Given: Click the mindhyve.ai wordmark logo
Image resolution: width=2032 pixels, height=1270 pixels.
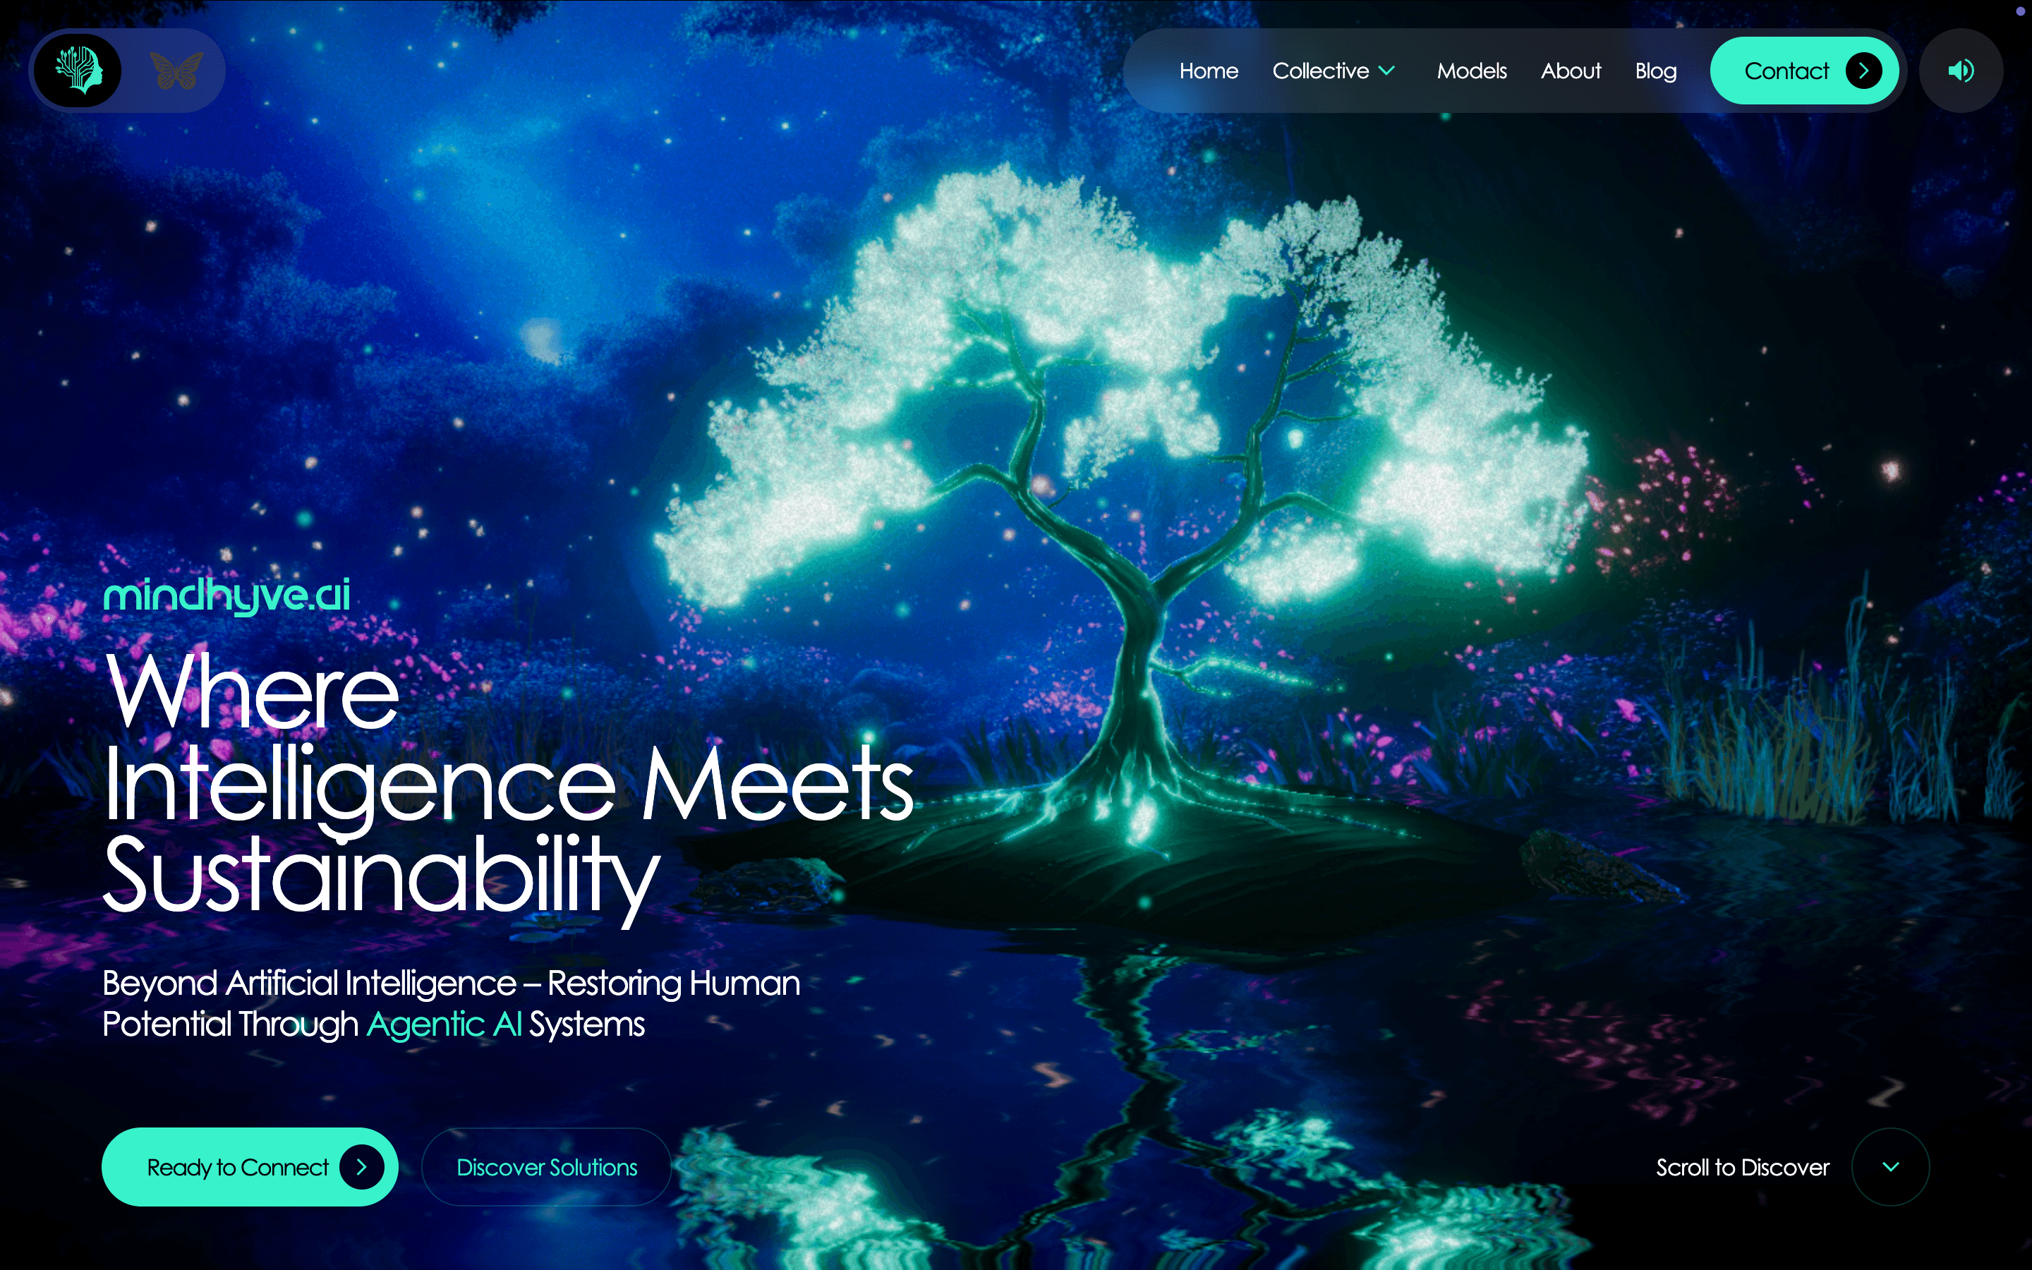Looking at the screenshot, I should pyautogui.click(x=226, y=595).
